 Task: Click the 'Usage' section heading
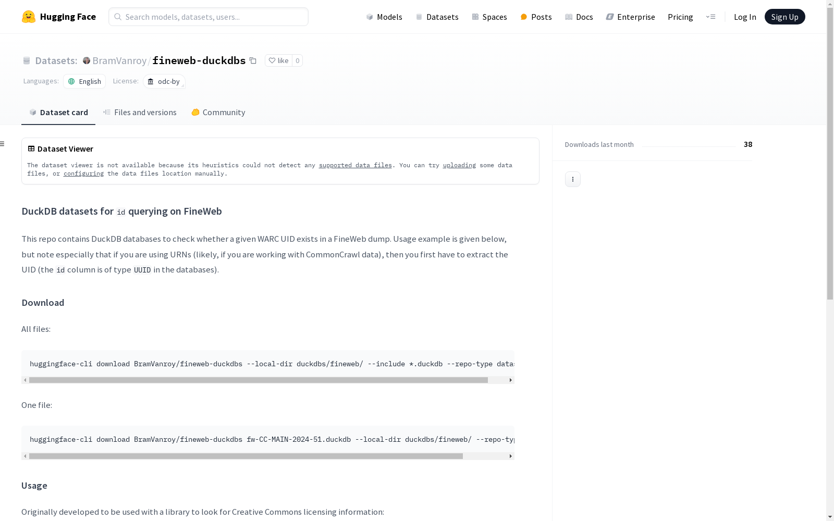click(x=34, y=486)
